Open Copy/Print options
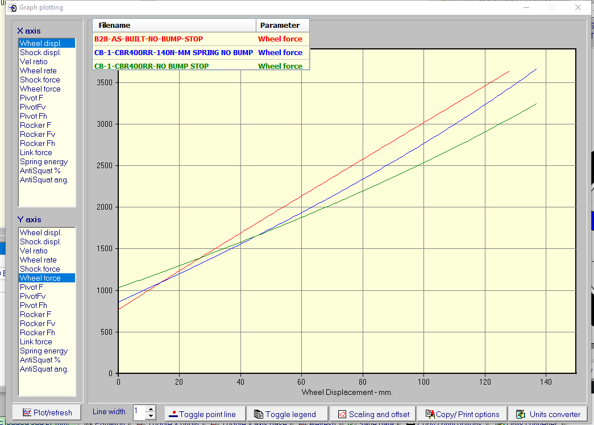594x425 pixels. point(461,414)
